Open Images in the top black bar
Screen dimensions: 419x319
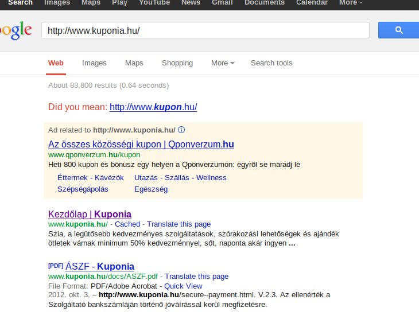pos(57,3)
